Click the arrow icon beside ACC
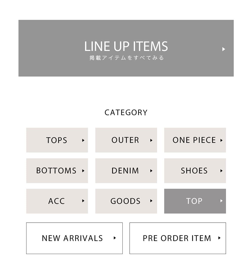The image size is (252, 271). (83, 201)
